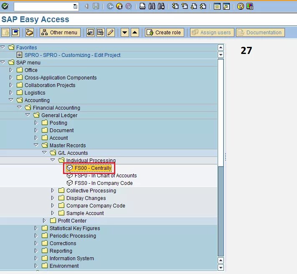The width and height of the screenshot is (297, 274).
Task: Go to Last Page icon
Action: click(203, 6)
